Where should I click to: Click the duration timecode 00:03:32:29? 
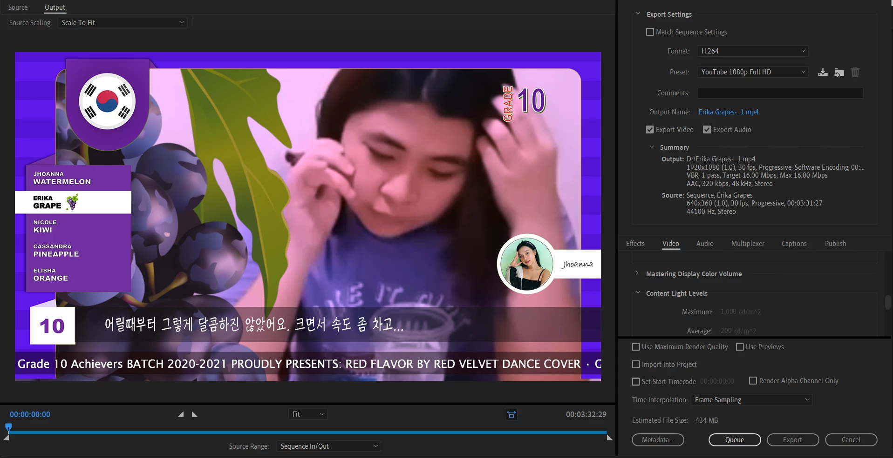pyautogui.click(x=586, y=414)
